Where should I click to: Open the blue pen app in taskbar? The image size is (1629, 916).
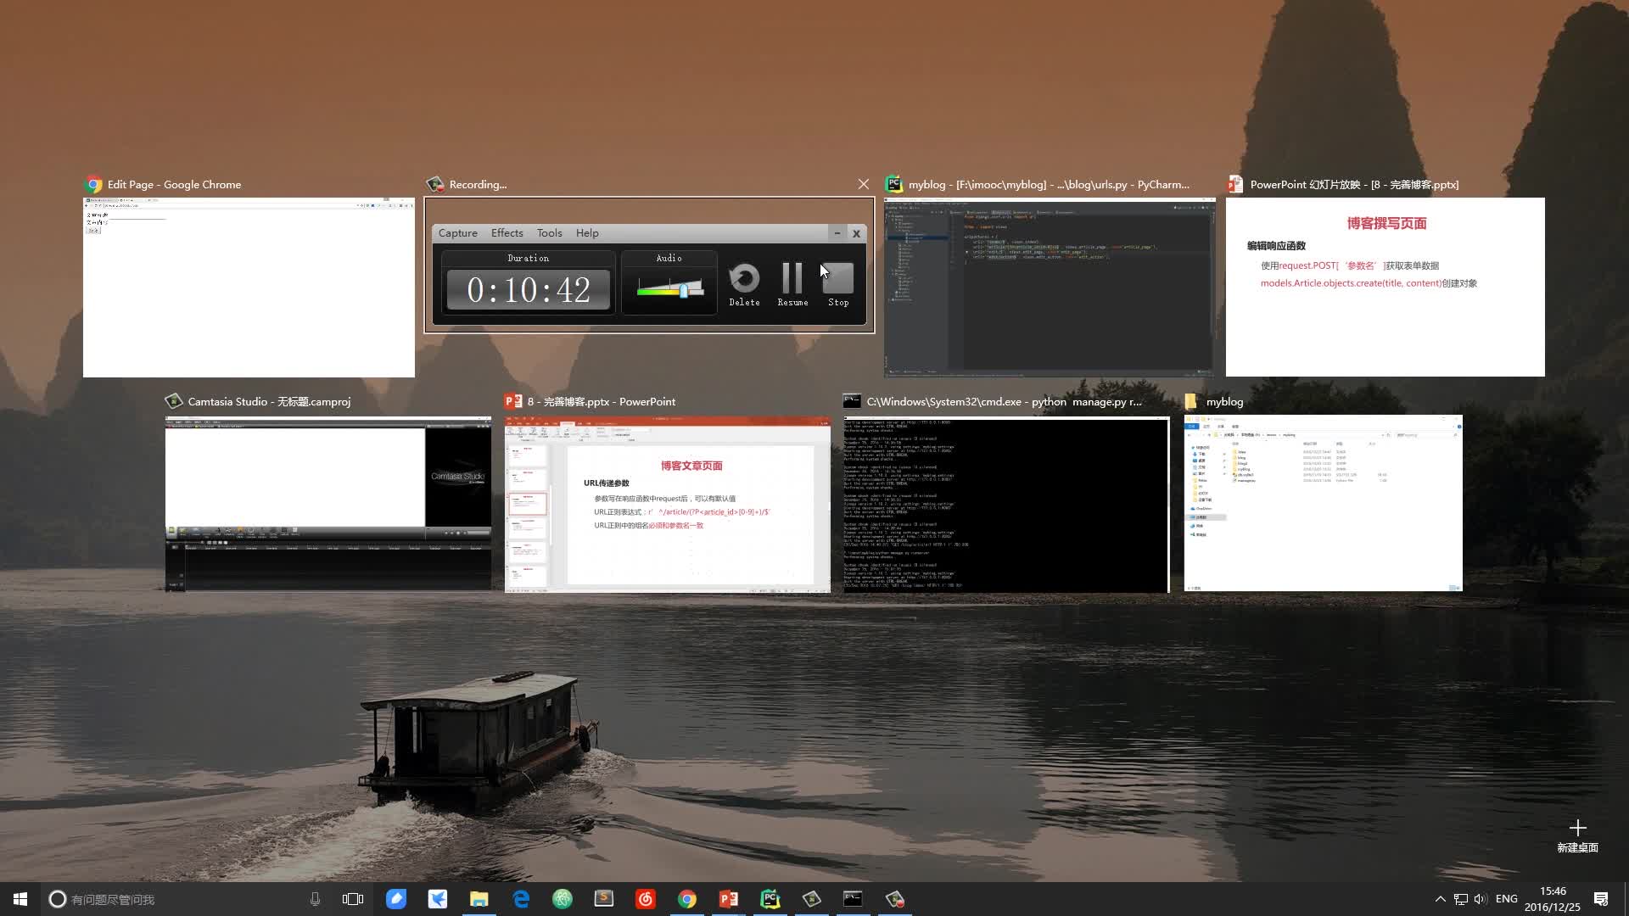pos(396,899)
